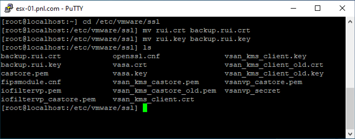
Task: Click the scrollbar up arrow
Action: [x=350, y=22]
